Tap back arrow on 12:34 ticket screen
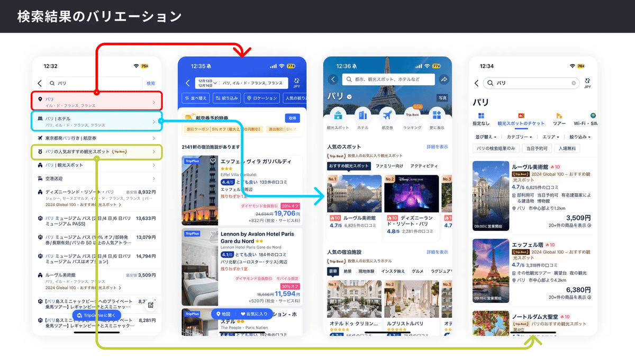Screen dimensions: 635x357 tap(476, 83)
